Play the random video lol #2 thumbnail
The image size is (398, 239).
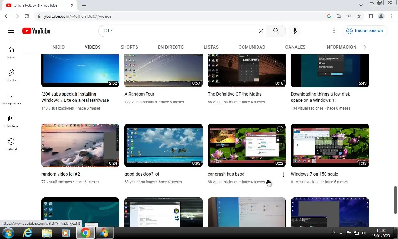click(x=80, y=145)
